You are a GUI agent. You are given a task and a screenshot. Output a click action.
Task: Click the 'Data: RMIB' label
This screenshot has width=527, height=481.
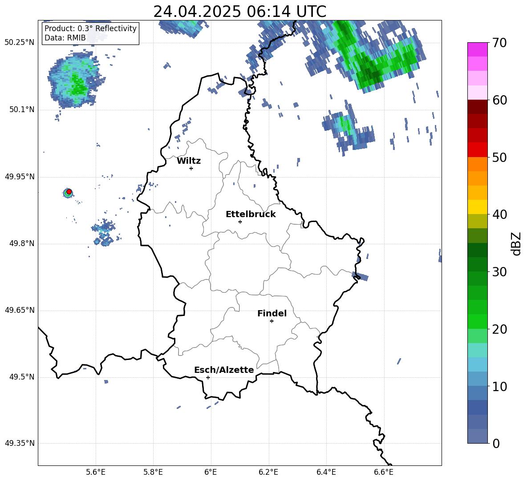pos(65,38)
